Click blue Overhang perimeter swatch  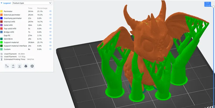pyautogui.click(x=1, y=18)
